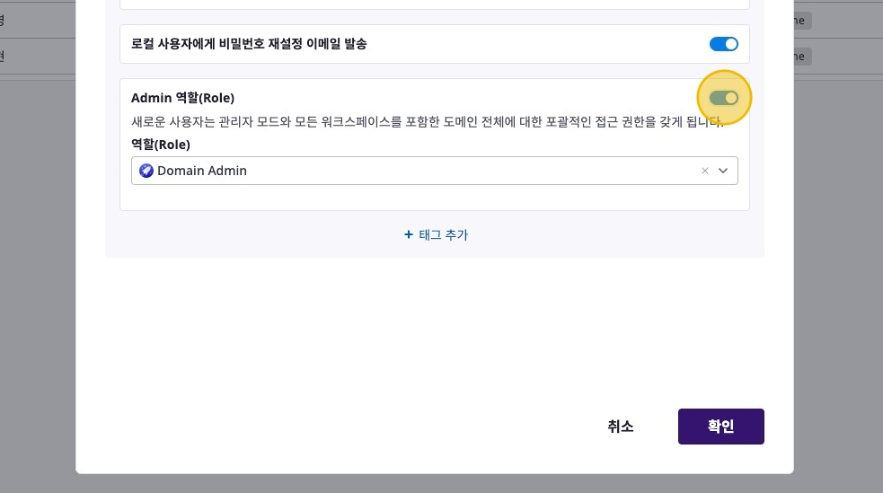The image size is (883, 493).
Task: Clear the Domain Admin selection with the X
Action: pyautogui.click(x=705, y=171)
